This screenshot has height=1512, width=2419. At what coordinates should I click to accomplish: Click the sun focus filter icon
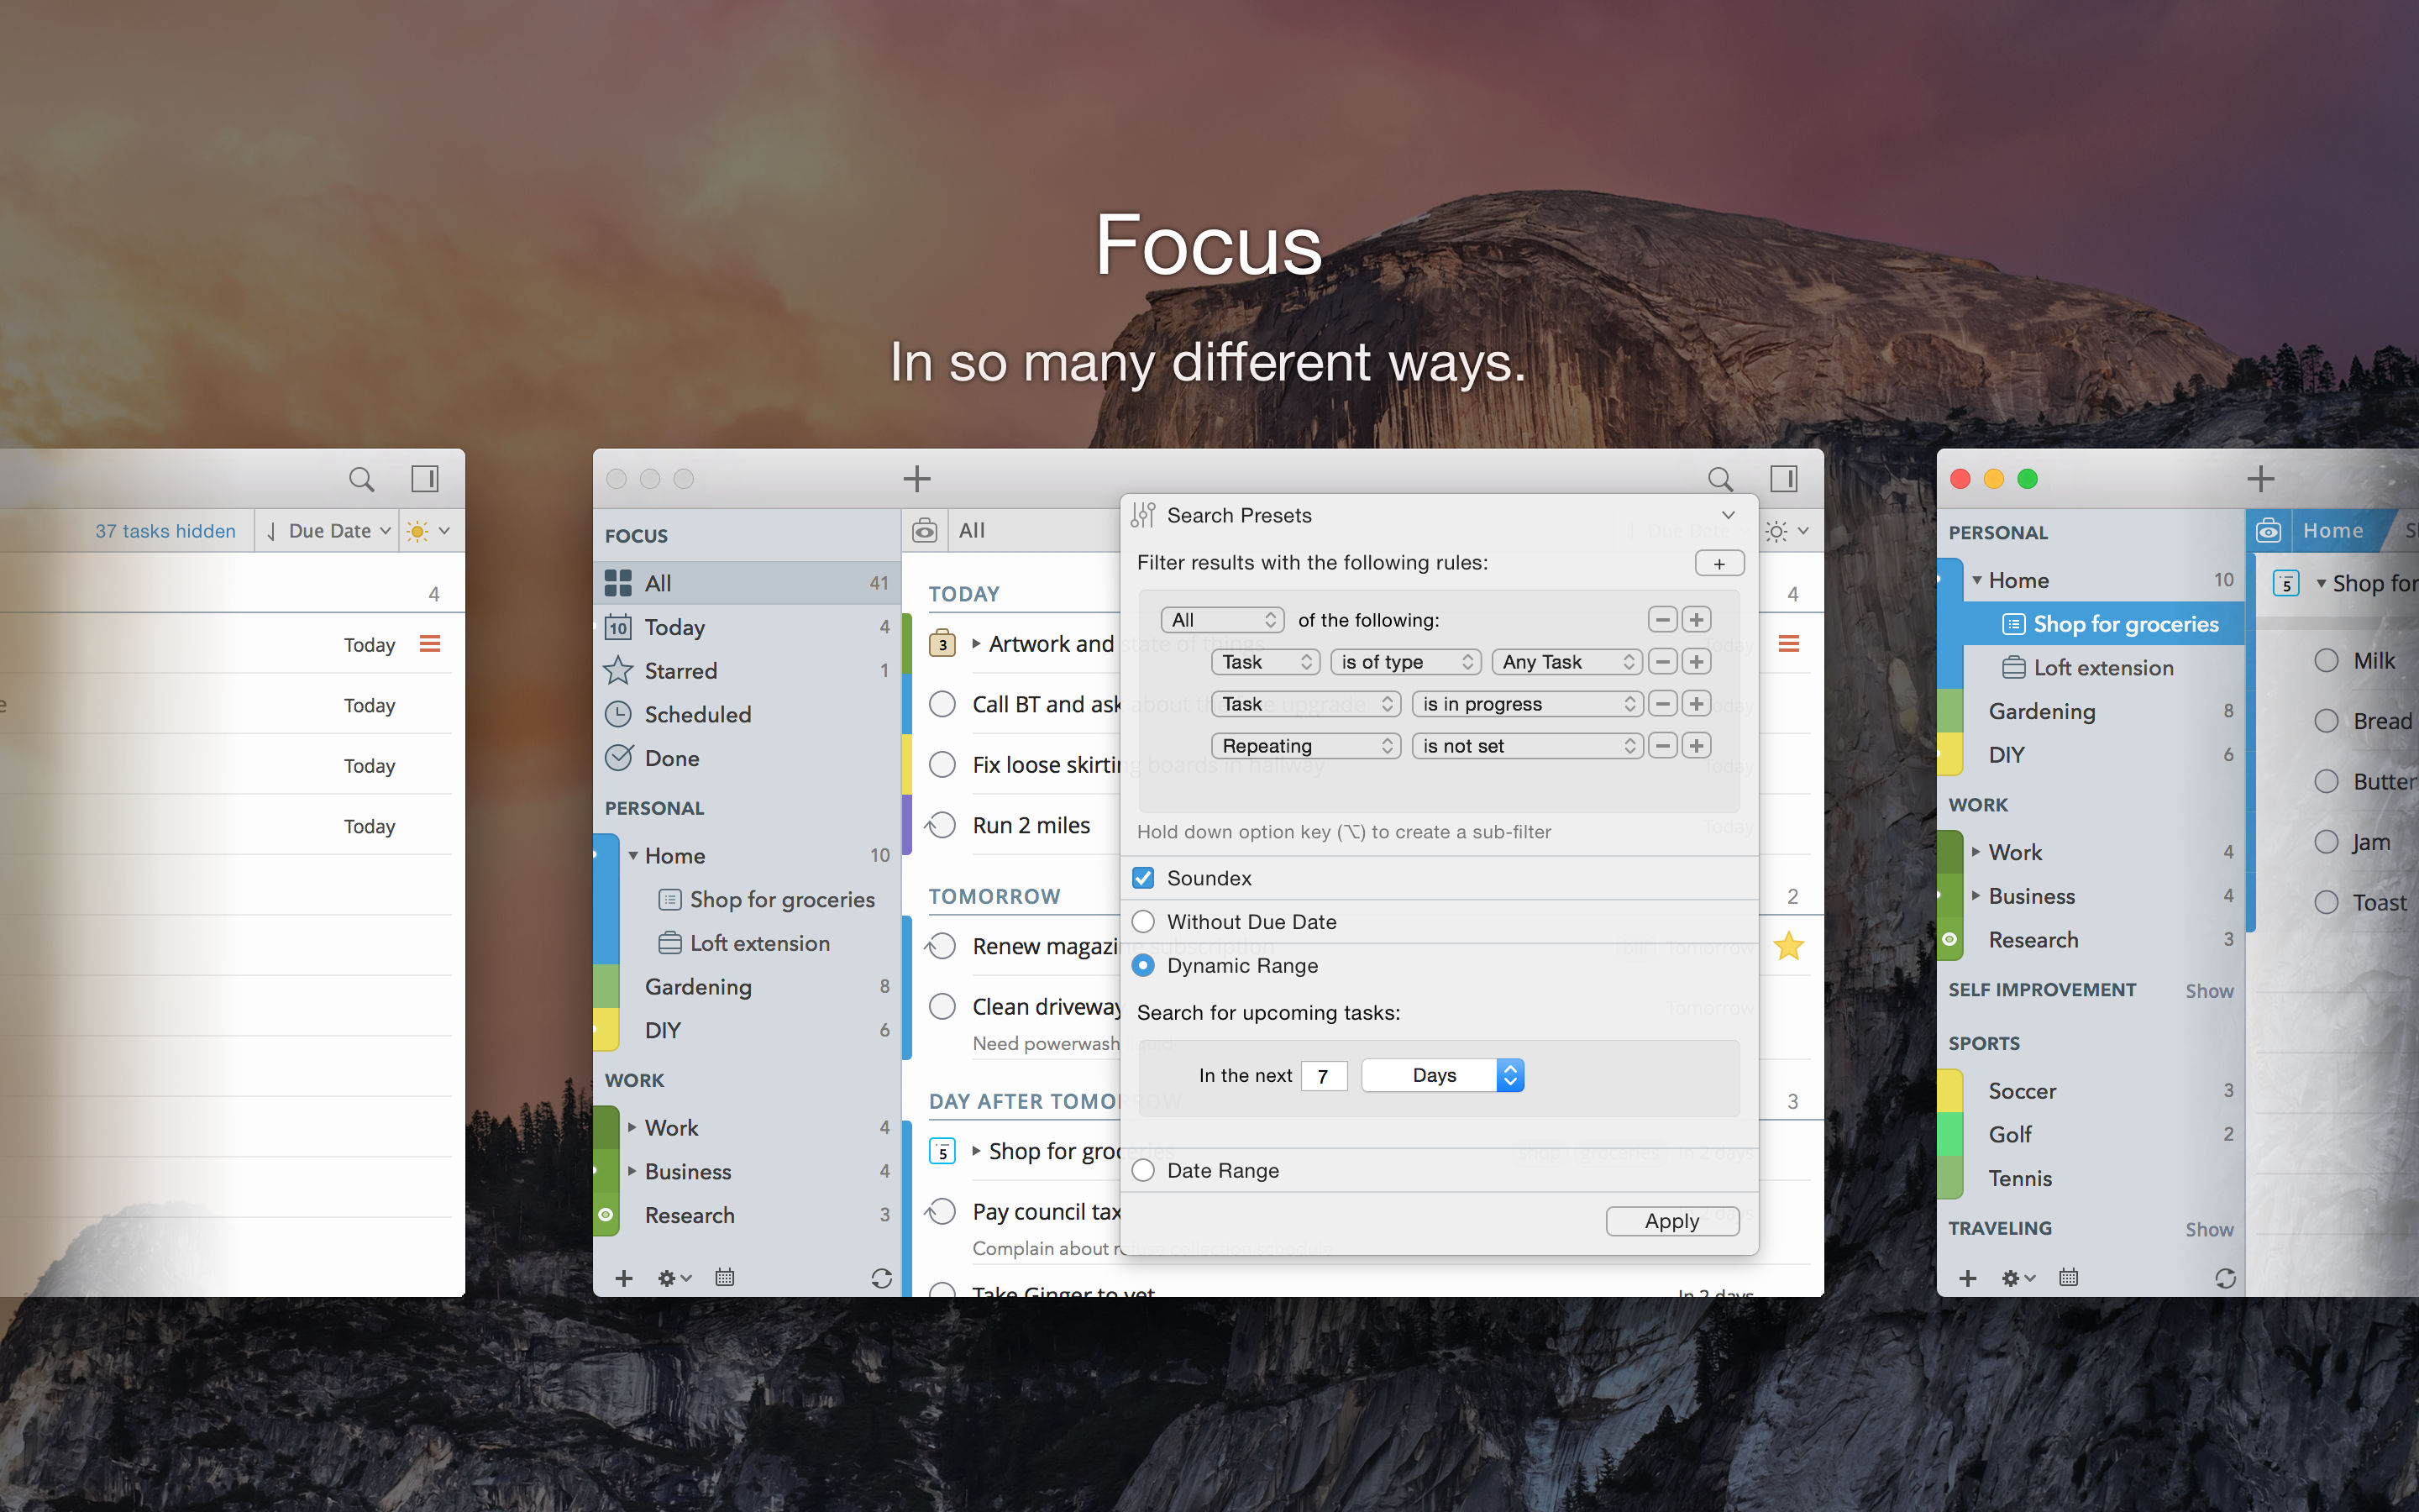(417, 531)
